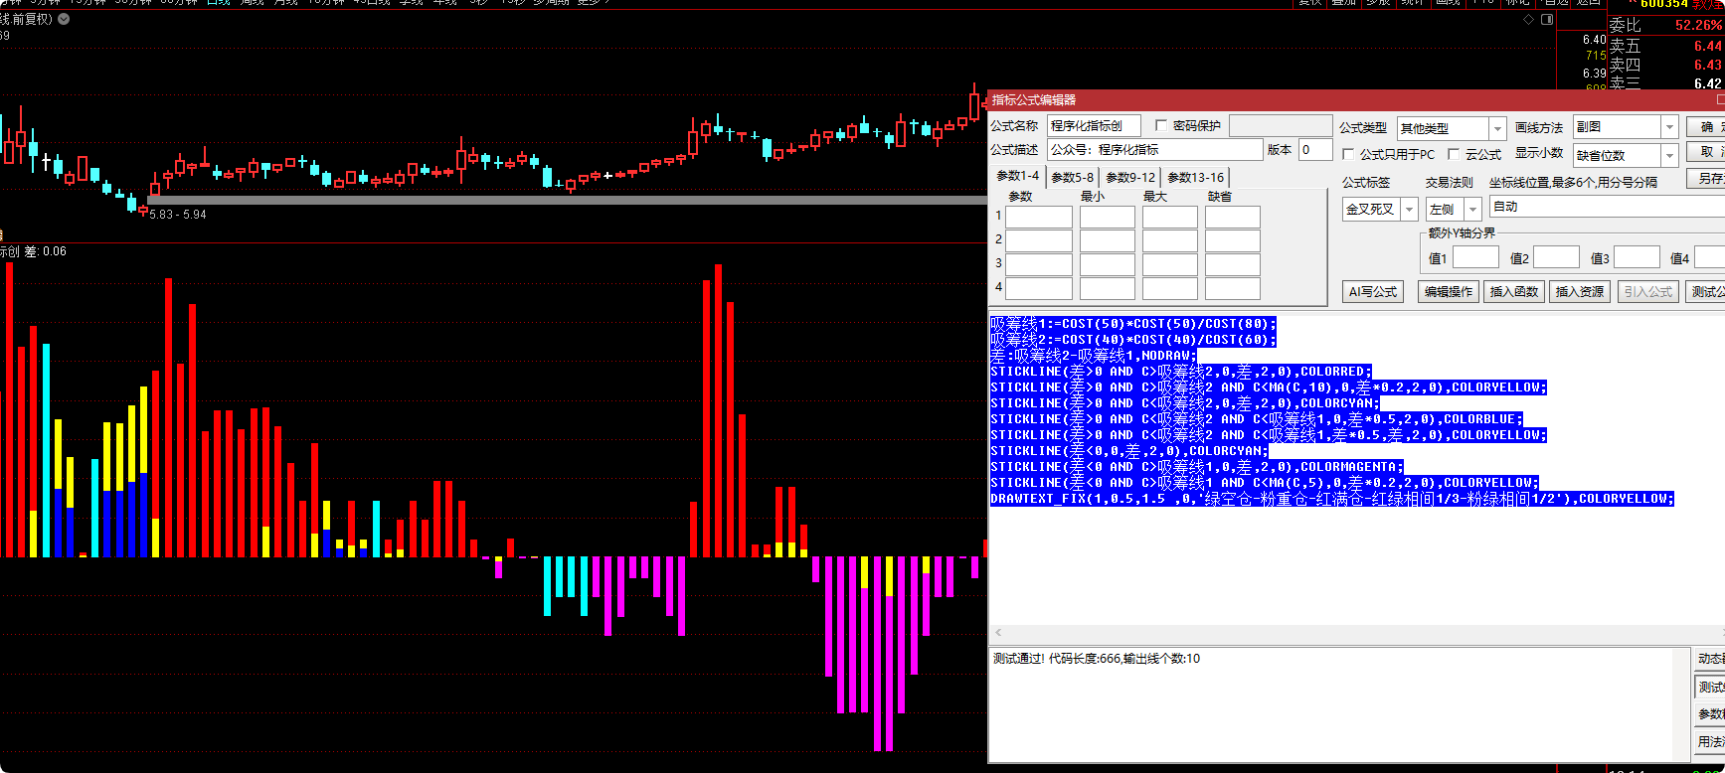This screenshot has height=773, width=1725.
Task: Toggle the 云公式 checkbox
Action: 1454,154
